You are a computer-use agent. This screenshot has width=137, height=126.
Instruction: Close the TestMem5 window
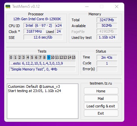[117, 7]
